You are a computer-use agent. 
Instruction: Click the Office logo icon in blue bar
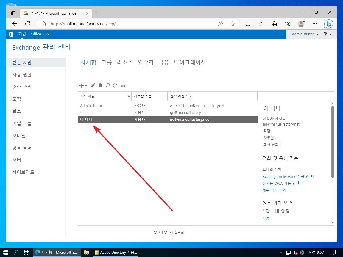click(11, 34)
